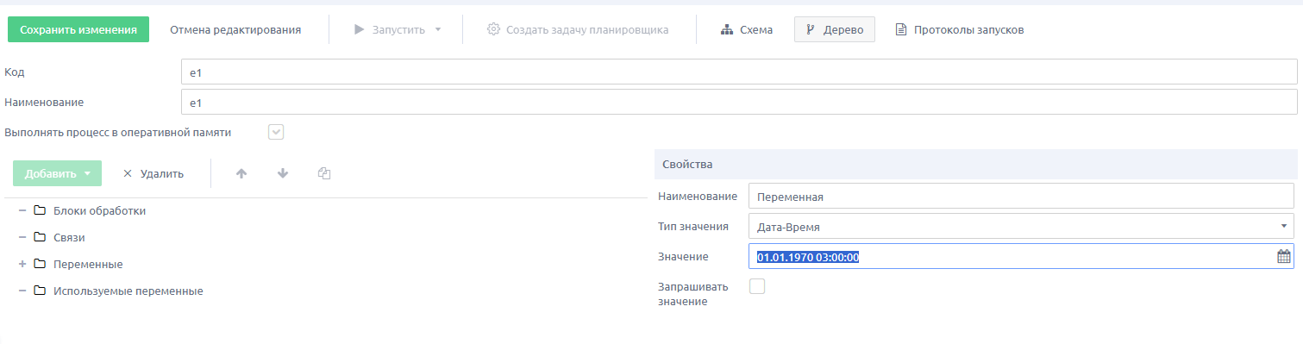Screen dimensions: 1303x344
Task: Click the Блоки обработки folder icon
Action: (x=40, y=211)
